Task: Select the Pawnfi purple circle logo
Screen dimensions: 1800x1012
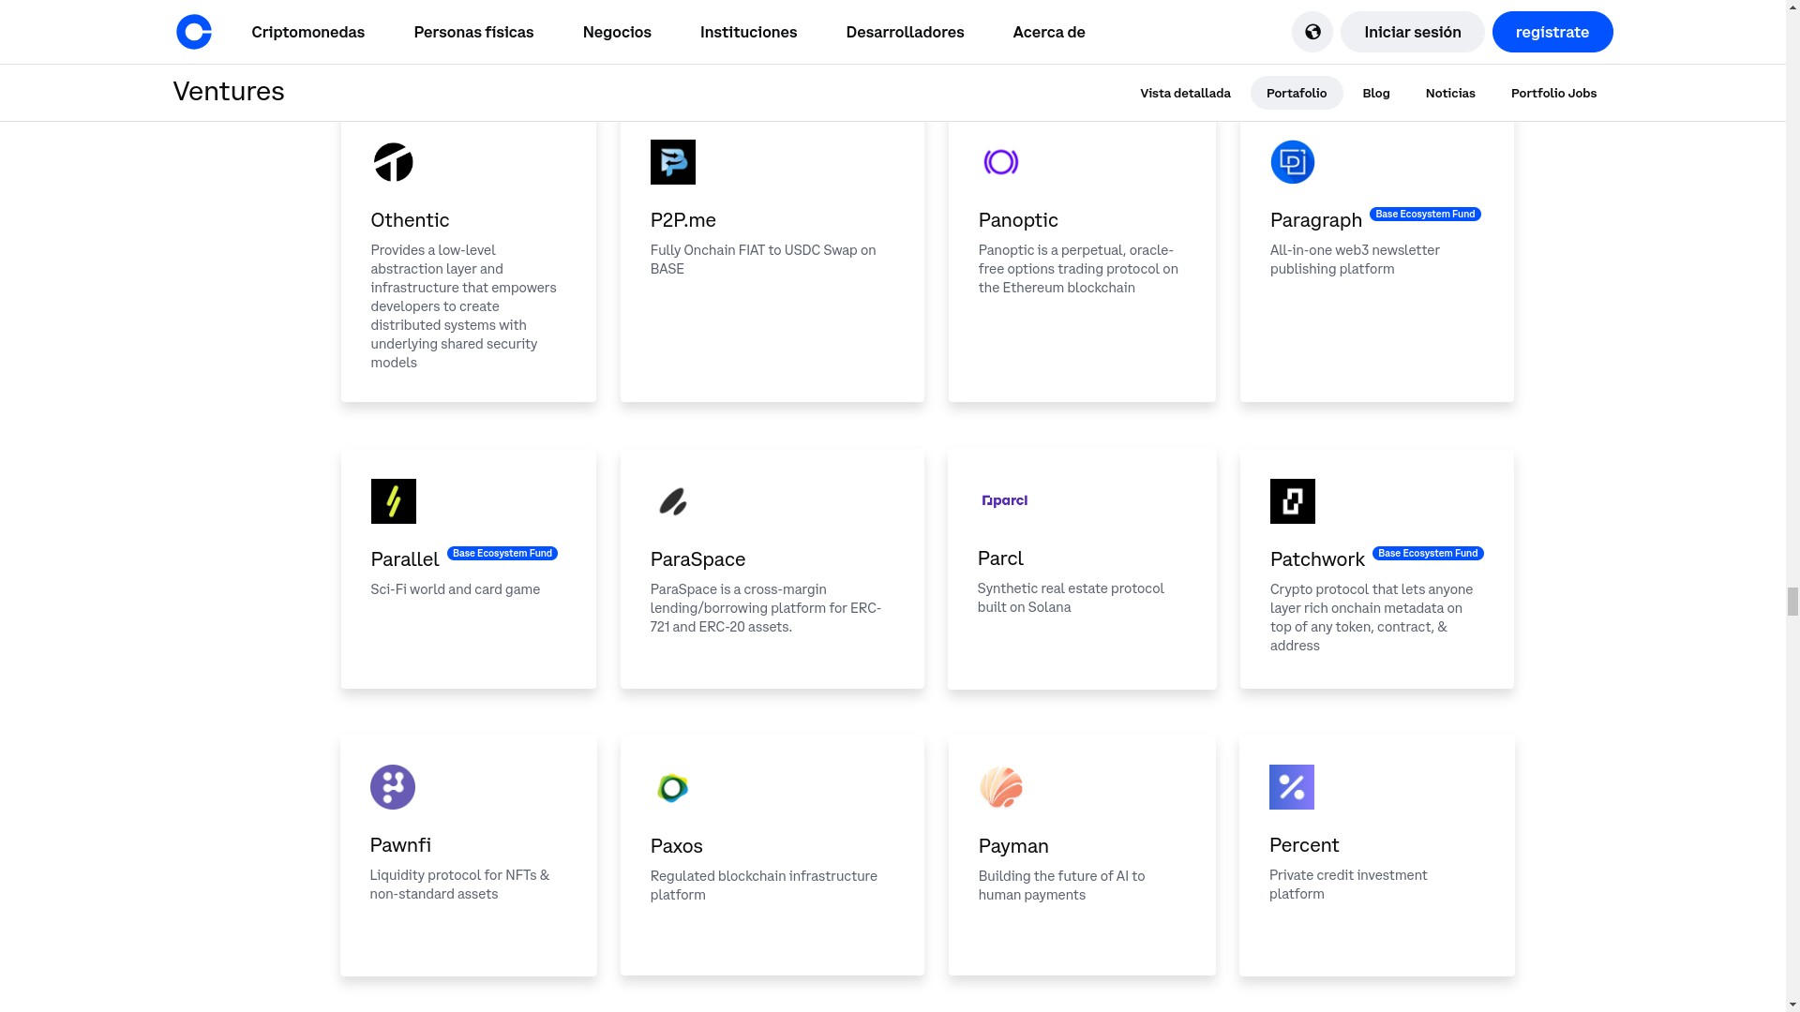Action: (393, 787)
